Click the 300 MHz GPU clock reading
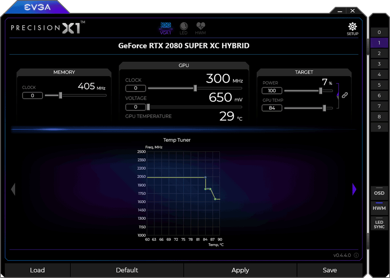 click(224, 78)
